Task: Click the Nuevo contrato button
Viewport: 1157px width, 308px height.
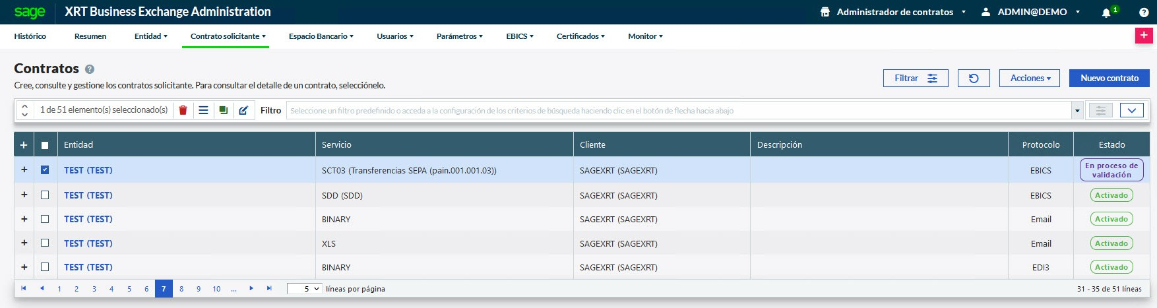Action: coord(1109,78)
